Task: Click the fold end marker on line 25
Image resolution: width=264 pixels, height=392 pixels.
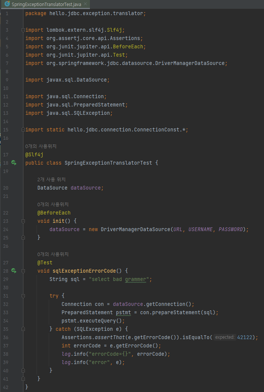Action: 23,238
